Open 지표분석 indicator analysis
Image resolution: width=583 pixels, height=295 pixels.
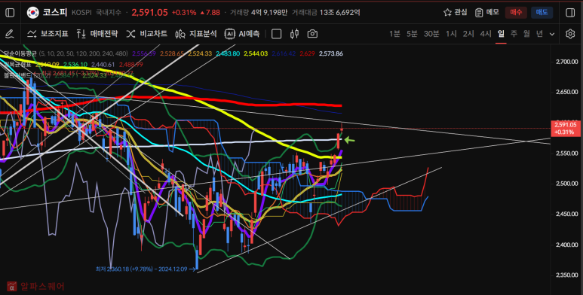[196, 34]
